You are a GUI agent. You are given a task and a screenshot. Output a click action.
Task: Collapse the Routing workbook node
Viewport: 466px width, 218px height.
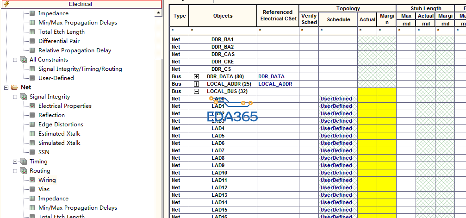[15, 171]
